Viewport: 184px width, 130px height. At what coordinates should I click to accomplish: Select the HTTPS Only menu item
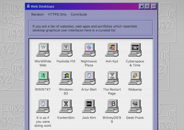(57, 14)
